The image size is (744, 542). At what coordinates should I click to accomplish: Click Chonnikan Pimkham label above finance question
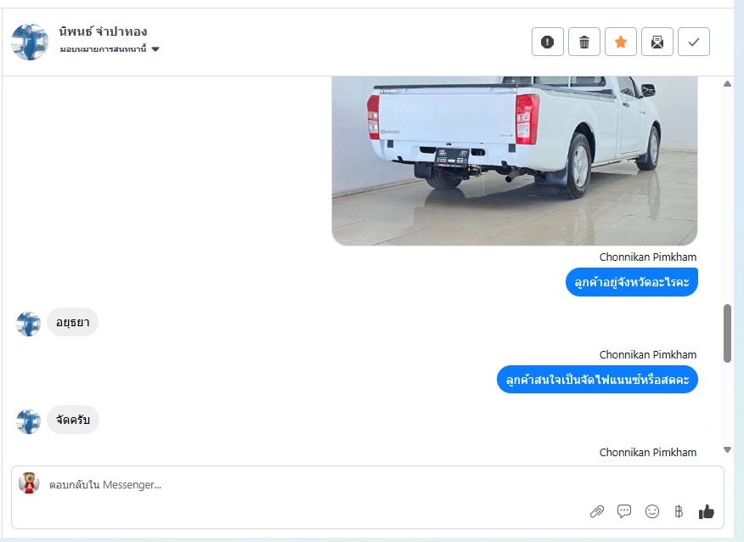pyautogui.click(x=648, y=354)
